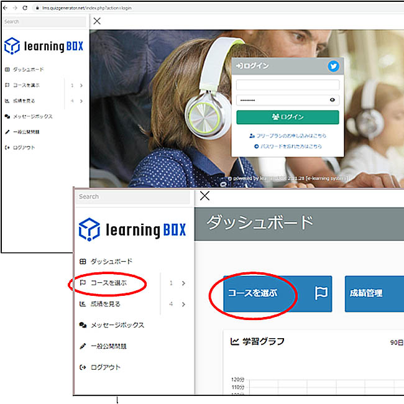Click the blue コースを選ぶ dashboard tile

tap(277, 294)
